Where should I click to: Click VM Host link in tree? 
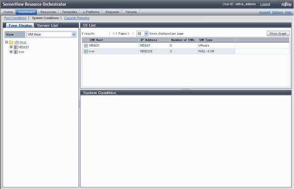tap(20, 42)
